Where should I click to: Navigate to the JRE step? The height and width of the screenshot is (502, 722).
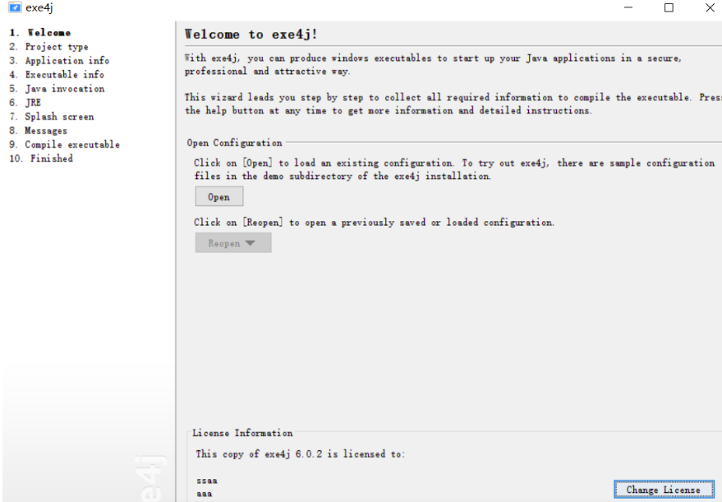(x=25, y=102)
